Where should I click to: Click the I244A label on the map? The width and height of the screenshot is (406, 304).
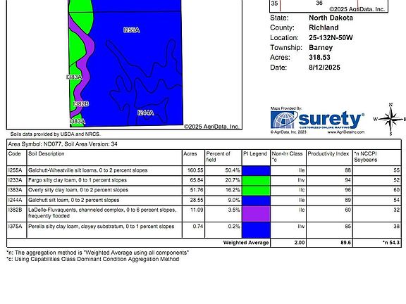(x=145, y=113)
